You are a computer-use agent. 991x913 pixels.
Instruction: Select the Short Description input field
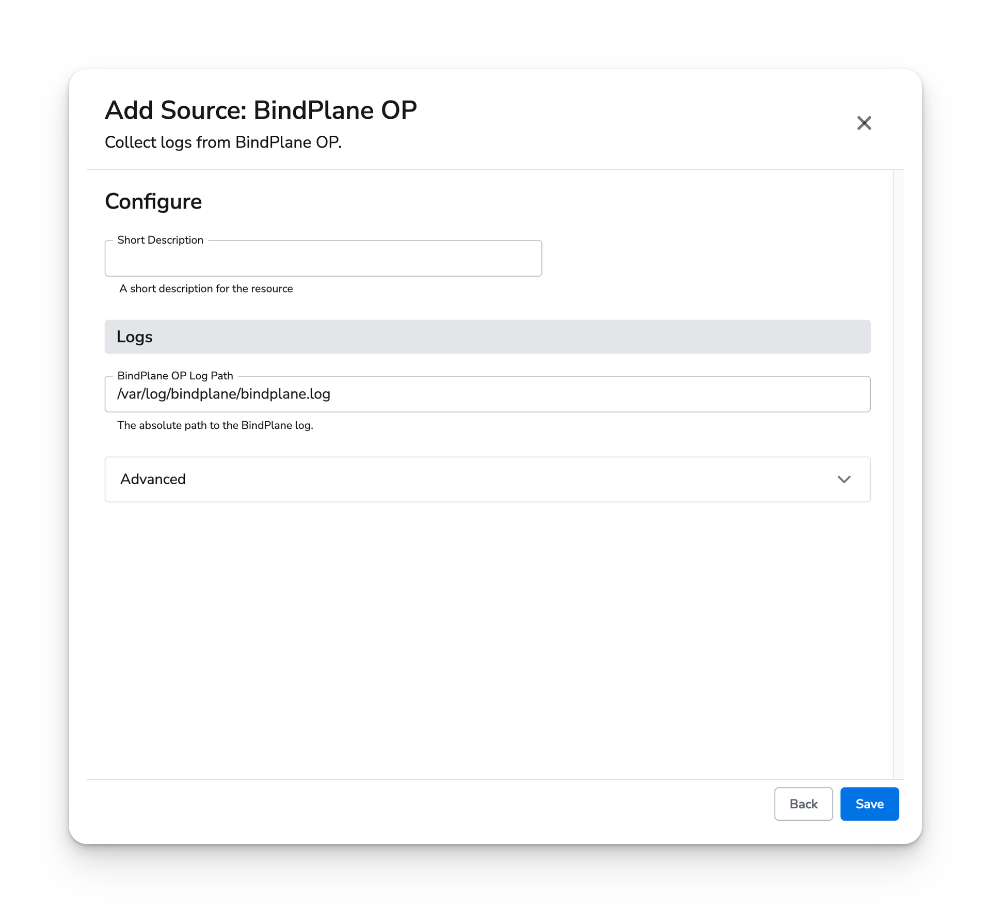(323, 258)
